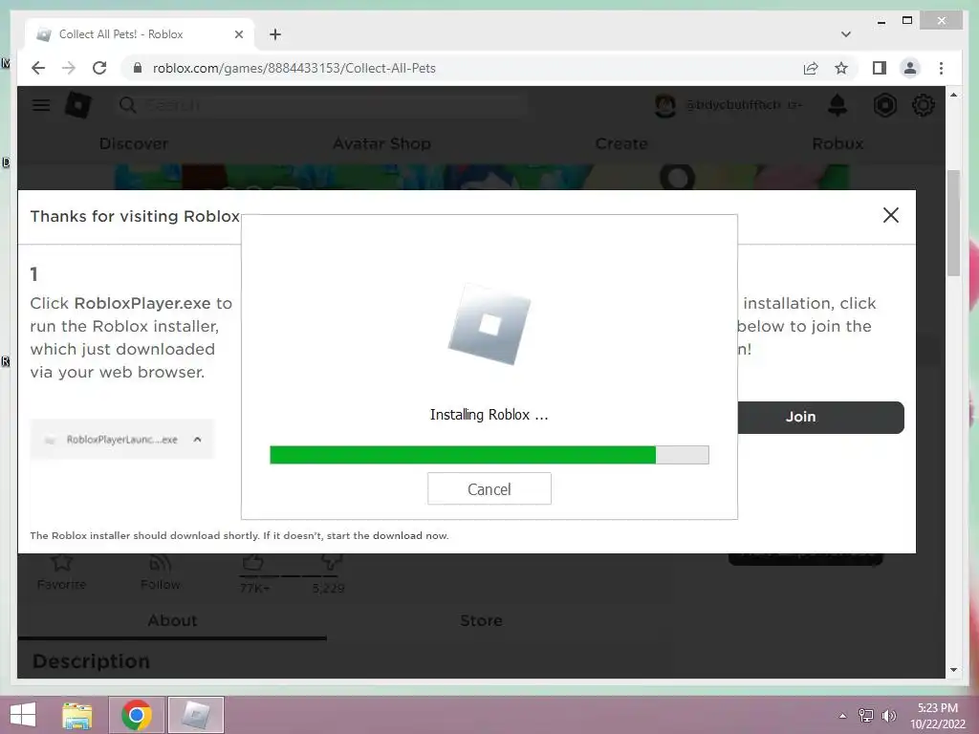979x734 pixels.
Task: Open Roblox hamburger navigation menu
Action: pos(41,105)
